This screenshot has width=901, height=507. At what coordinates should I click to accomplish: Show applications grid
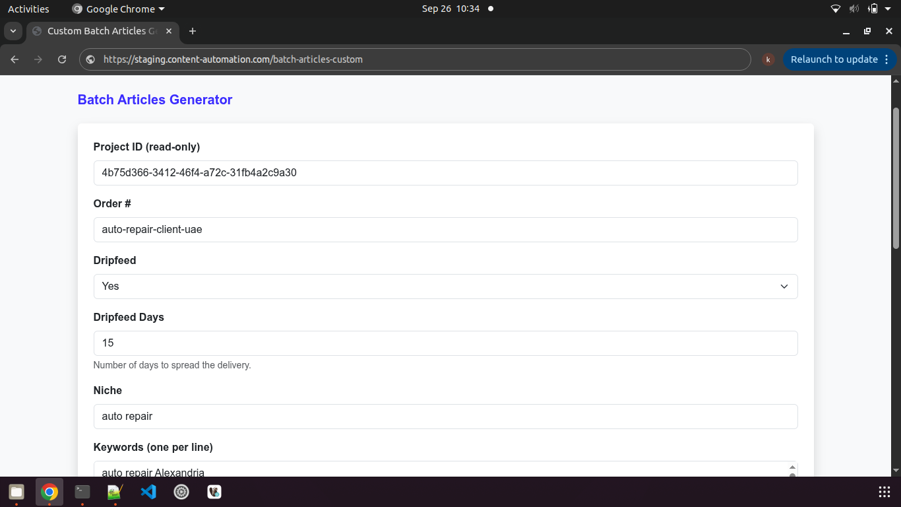point(885,492)
